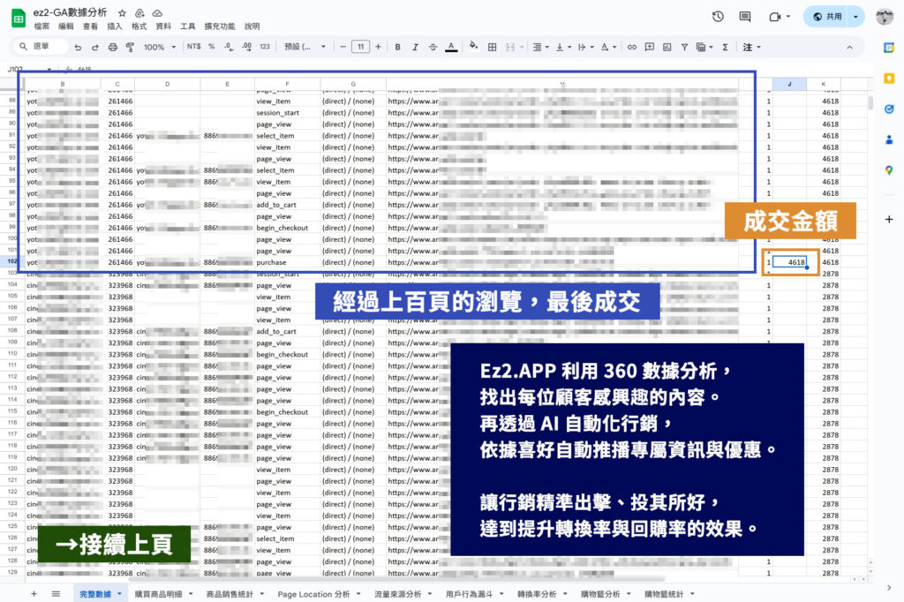
Task: Get add-ons plus icon in side panel
Action: click(889, 219)
